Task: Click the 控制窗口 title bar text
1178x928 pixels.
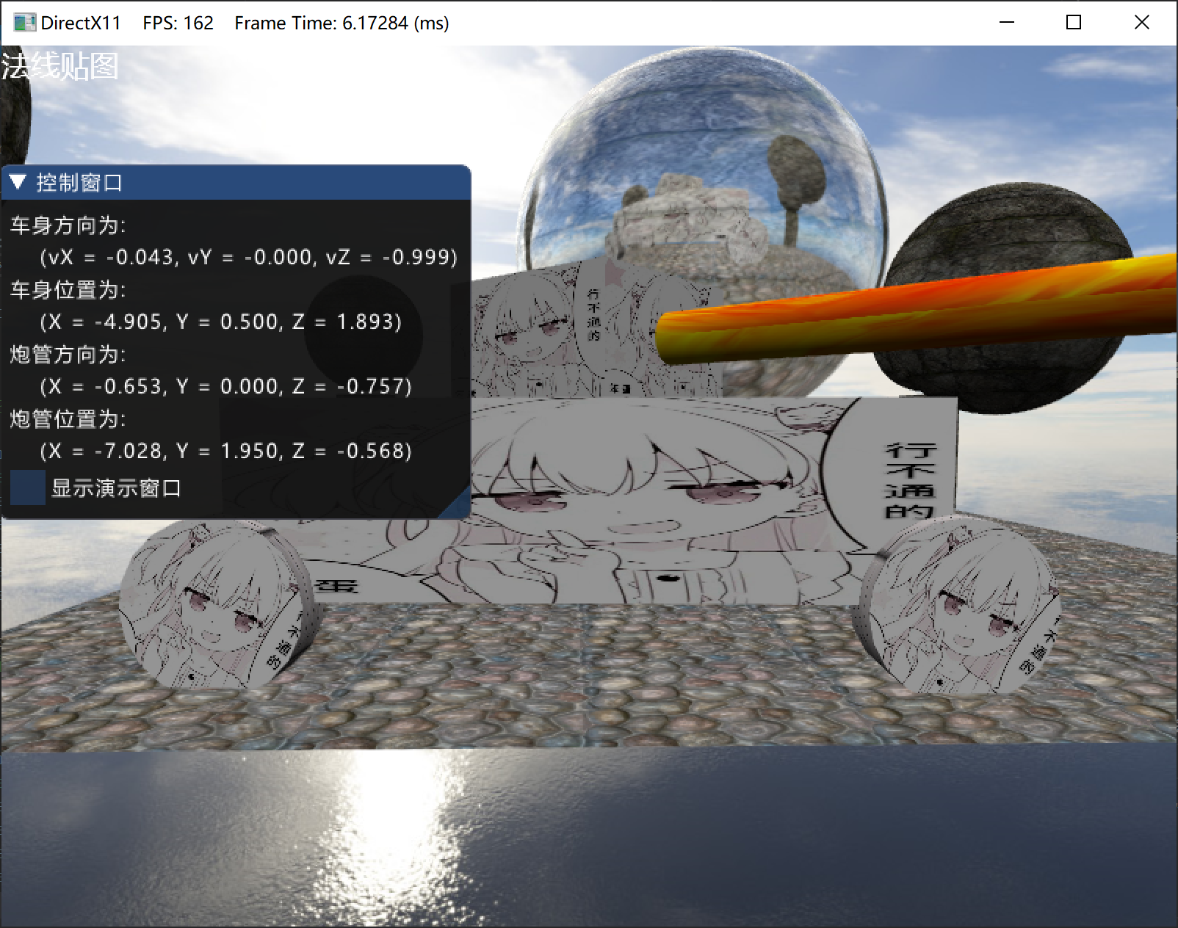Action: point(79,182)
